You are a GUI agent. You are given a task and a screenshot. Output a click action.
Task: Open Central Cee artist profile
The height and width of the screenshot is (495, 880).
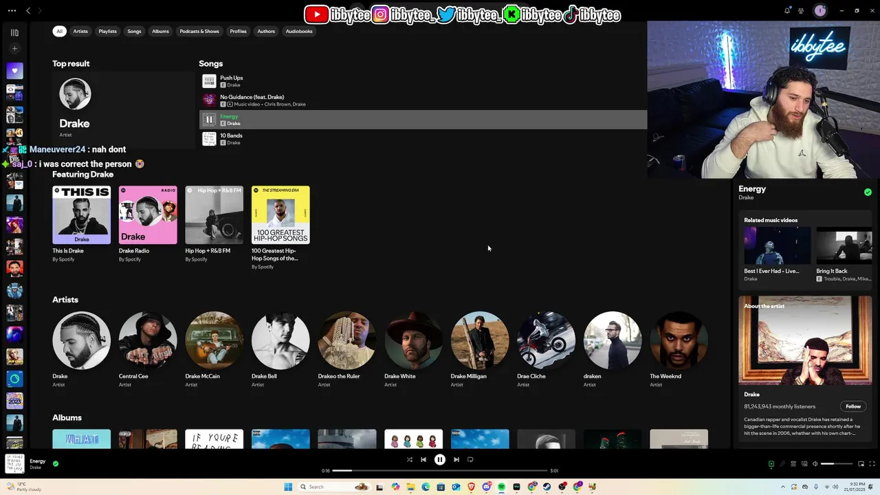coord(148,349)
